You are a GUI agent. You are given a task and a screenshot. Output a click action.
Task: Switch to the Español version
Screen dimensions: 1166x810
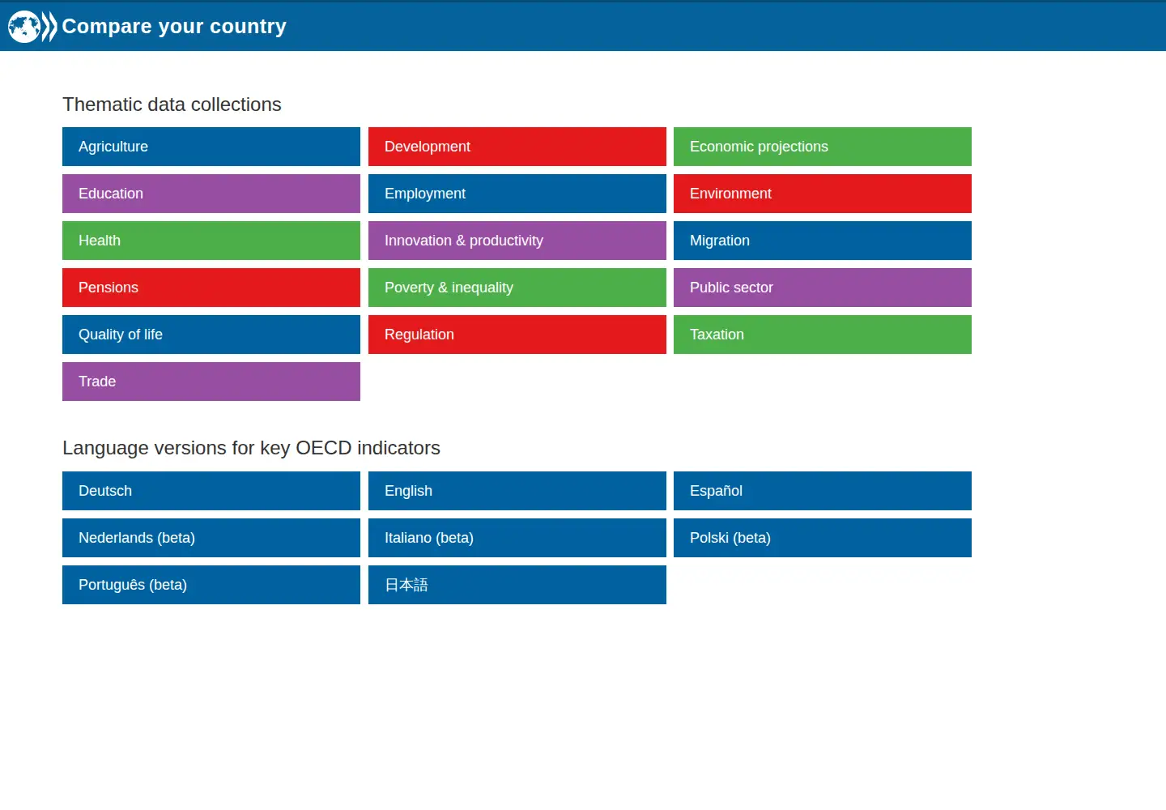coord(823,491)
